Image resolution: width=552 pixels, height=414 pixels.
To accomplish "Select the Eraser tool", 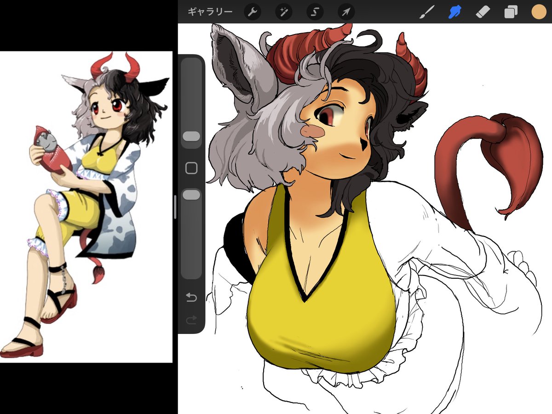I will point(483,12).
